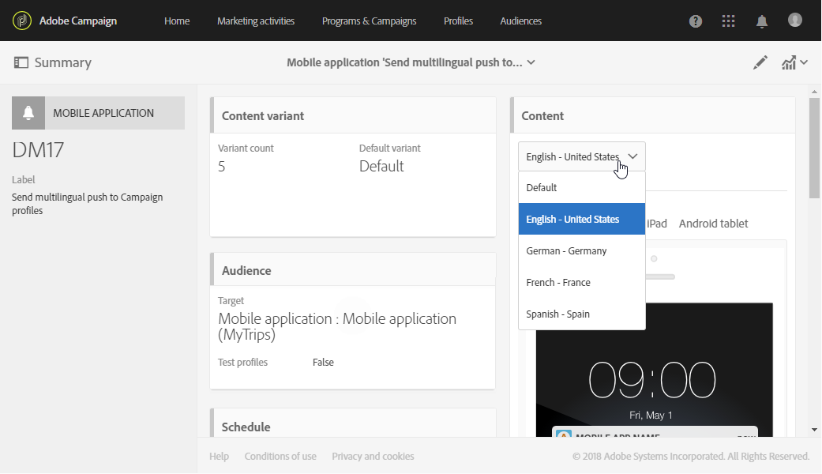
Task: Go to Home in top navigation
Action: (177, 21)
